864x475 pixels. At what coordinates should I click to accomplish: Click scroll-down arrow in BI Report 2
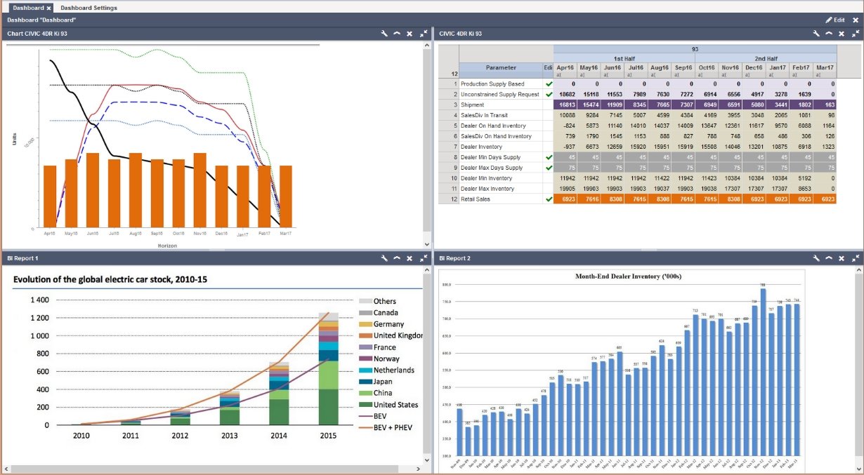859,469
